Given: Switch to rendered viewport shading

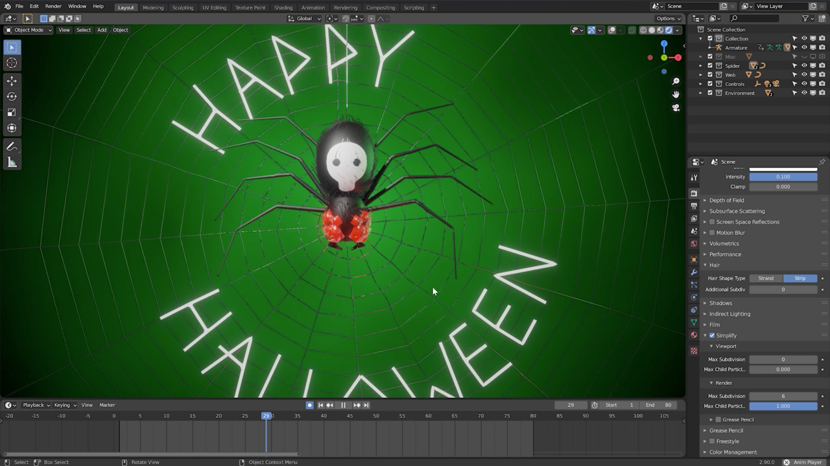Looking at the screenshot, I should tap(669, 30).
